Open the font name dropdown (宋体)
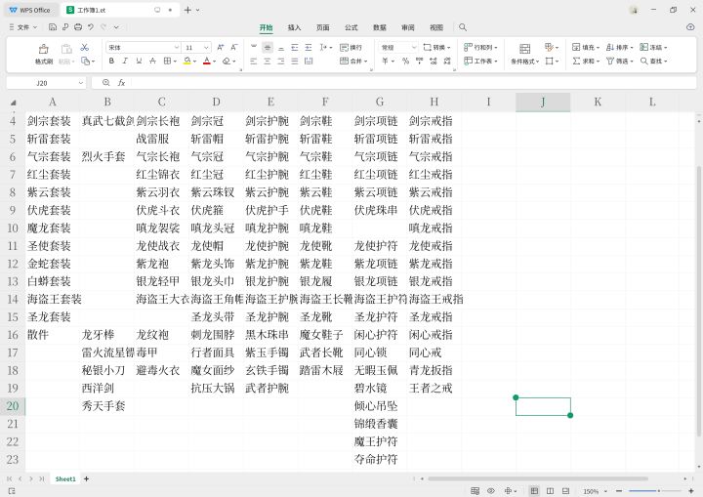 coord(177,47)
